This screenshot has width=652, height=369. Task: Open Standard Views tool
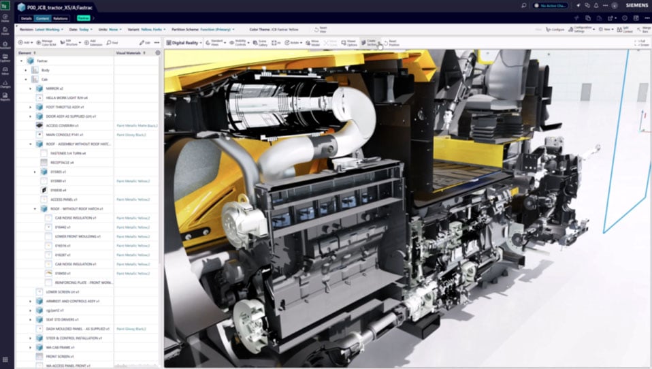point(215,42)
